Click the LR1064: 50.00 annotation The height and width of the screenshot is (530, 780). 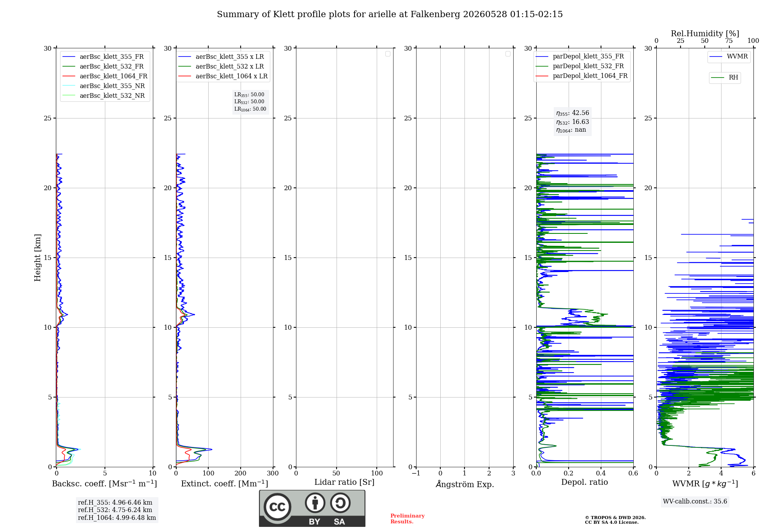(250, 109)
